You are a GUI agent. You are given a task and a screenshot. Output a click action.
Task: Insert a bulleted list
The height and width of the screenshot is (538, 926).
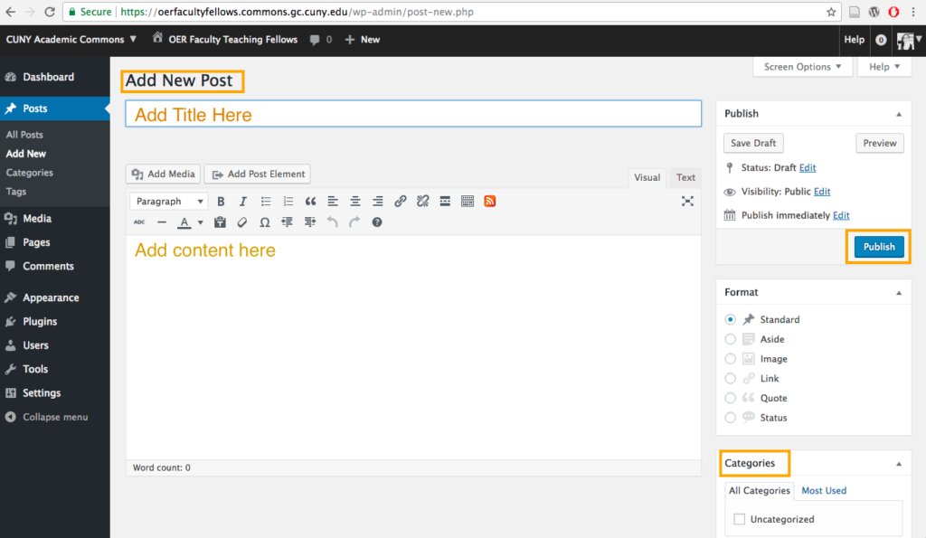click(265, 201)
